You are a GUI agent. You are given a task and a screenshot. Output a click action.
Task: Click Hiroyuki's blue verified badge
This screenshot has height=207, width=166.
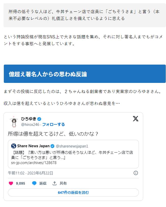coord(39,119)
